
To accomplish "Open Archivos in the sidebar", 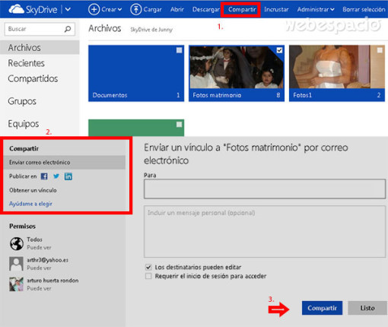I will point(40,47).
